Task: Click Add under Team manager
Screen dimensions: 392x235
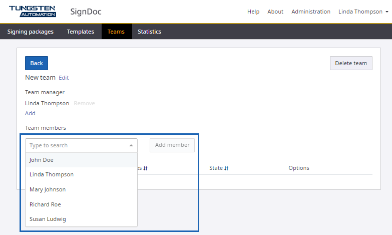Action: point(30,113)
